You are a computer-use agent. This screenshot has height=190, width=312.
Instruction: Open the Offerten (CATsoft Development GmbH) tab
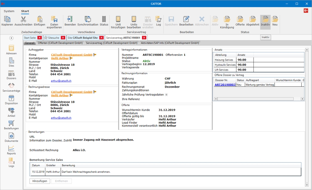click(x=60, y=43)
